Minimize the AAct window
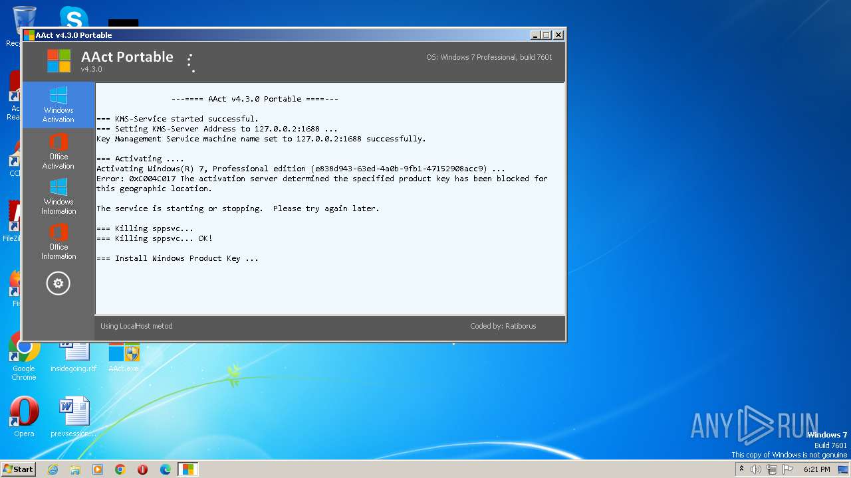 (x=536, y=35)
